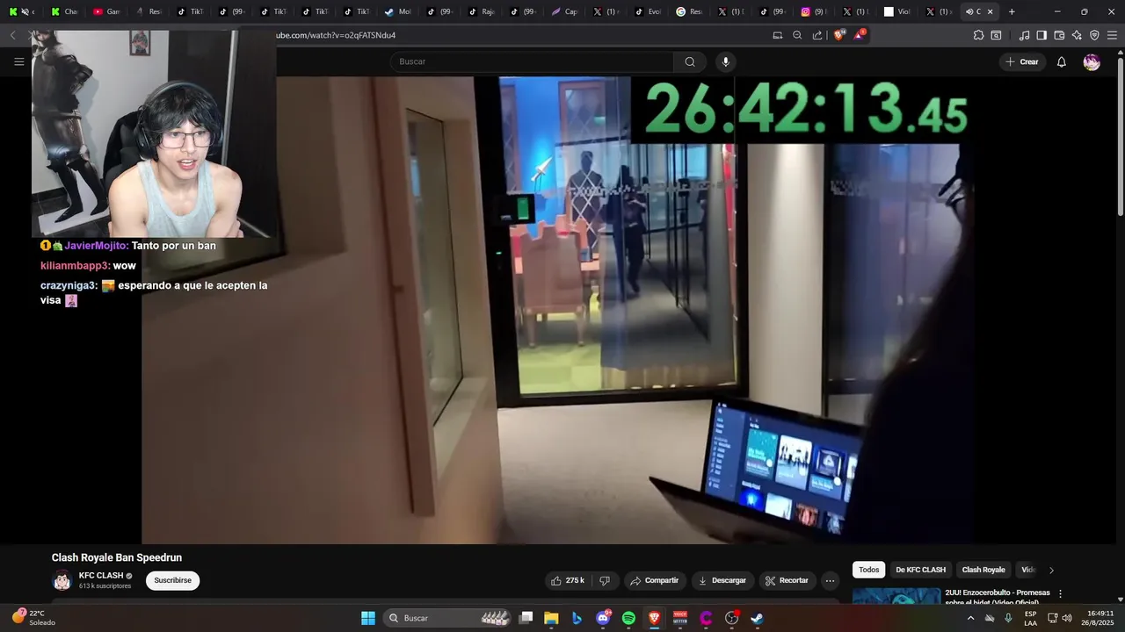Open taskbar volume speaker control
Screen dimensions: 1125x632
click(x=1066, y=618)
